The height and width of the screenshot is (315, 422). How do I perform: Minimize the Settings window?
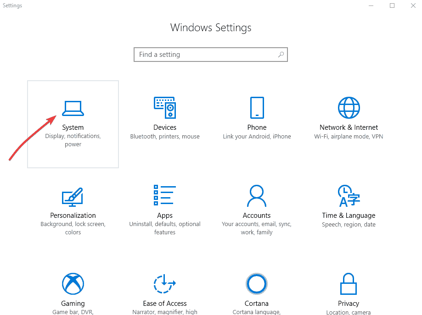(371, 6)
